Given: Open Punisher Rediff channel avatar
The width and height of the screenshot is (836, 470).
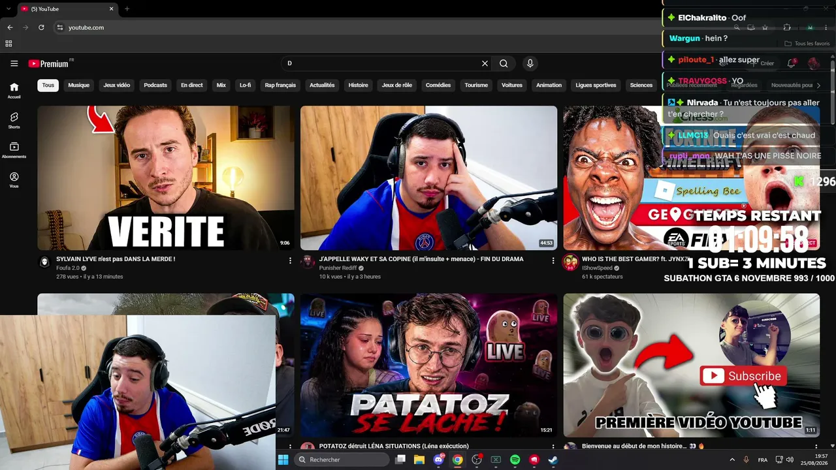Looking at the screenshot, I should tap(308, 262).
